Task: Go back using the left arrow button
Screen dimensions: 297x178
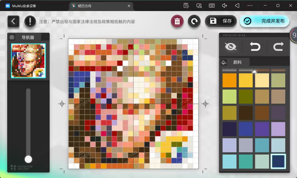Action: pyautogui.click(x=13, y=21)
